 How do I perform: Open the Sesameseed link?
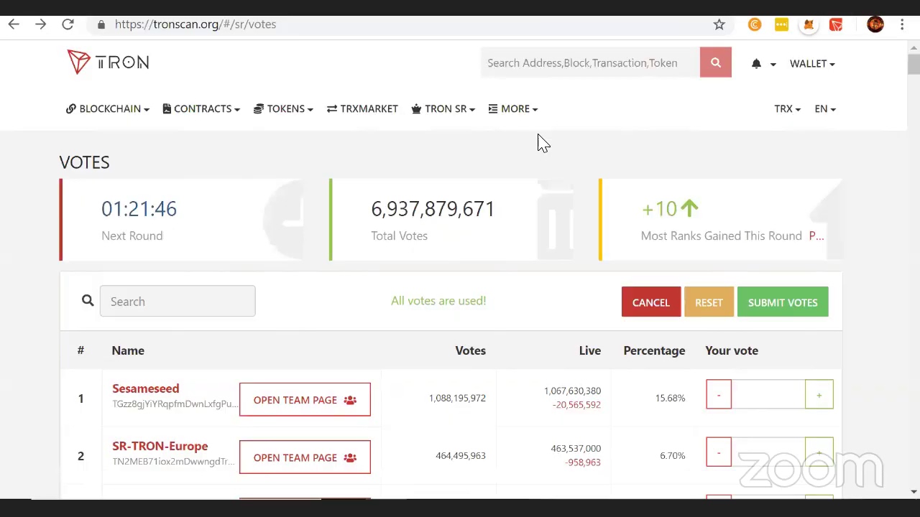click(146, 388)
